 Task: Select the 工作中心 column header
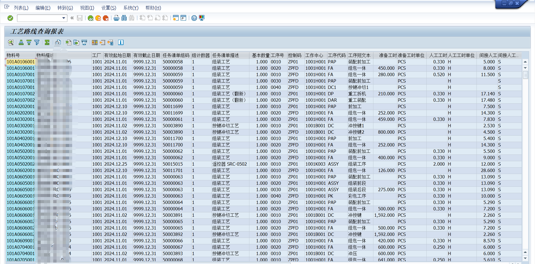point(315,55)
